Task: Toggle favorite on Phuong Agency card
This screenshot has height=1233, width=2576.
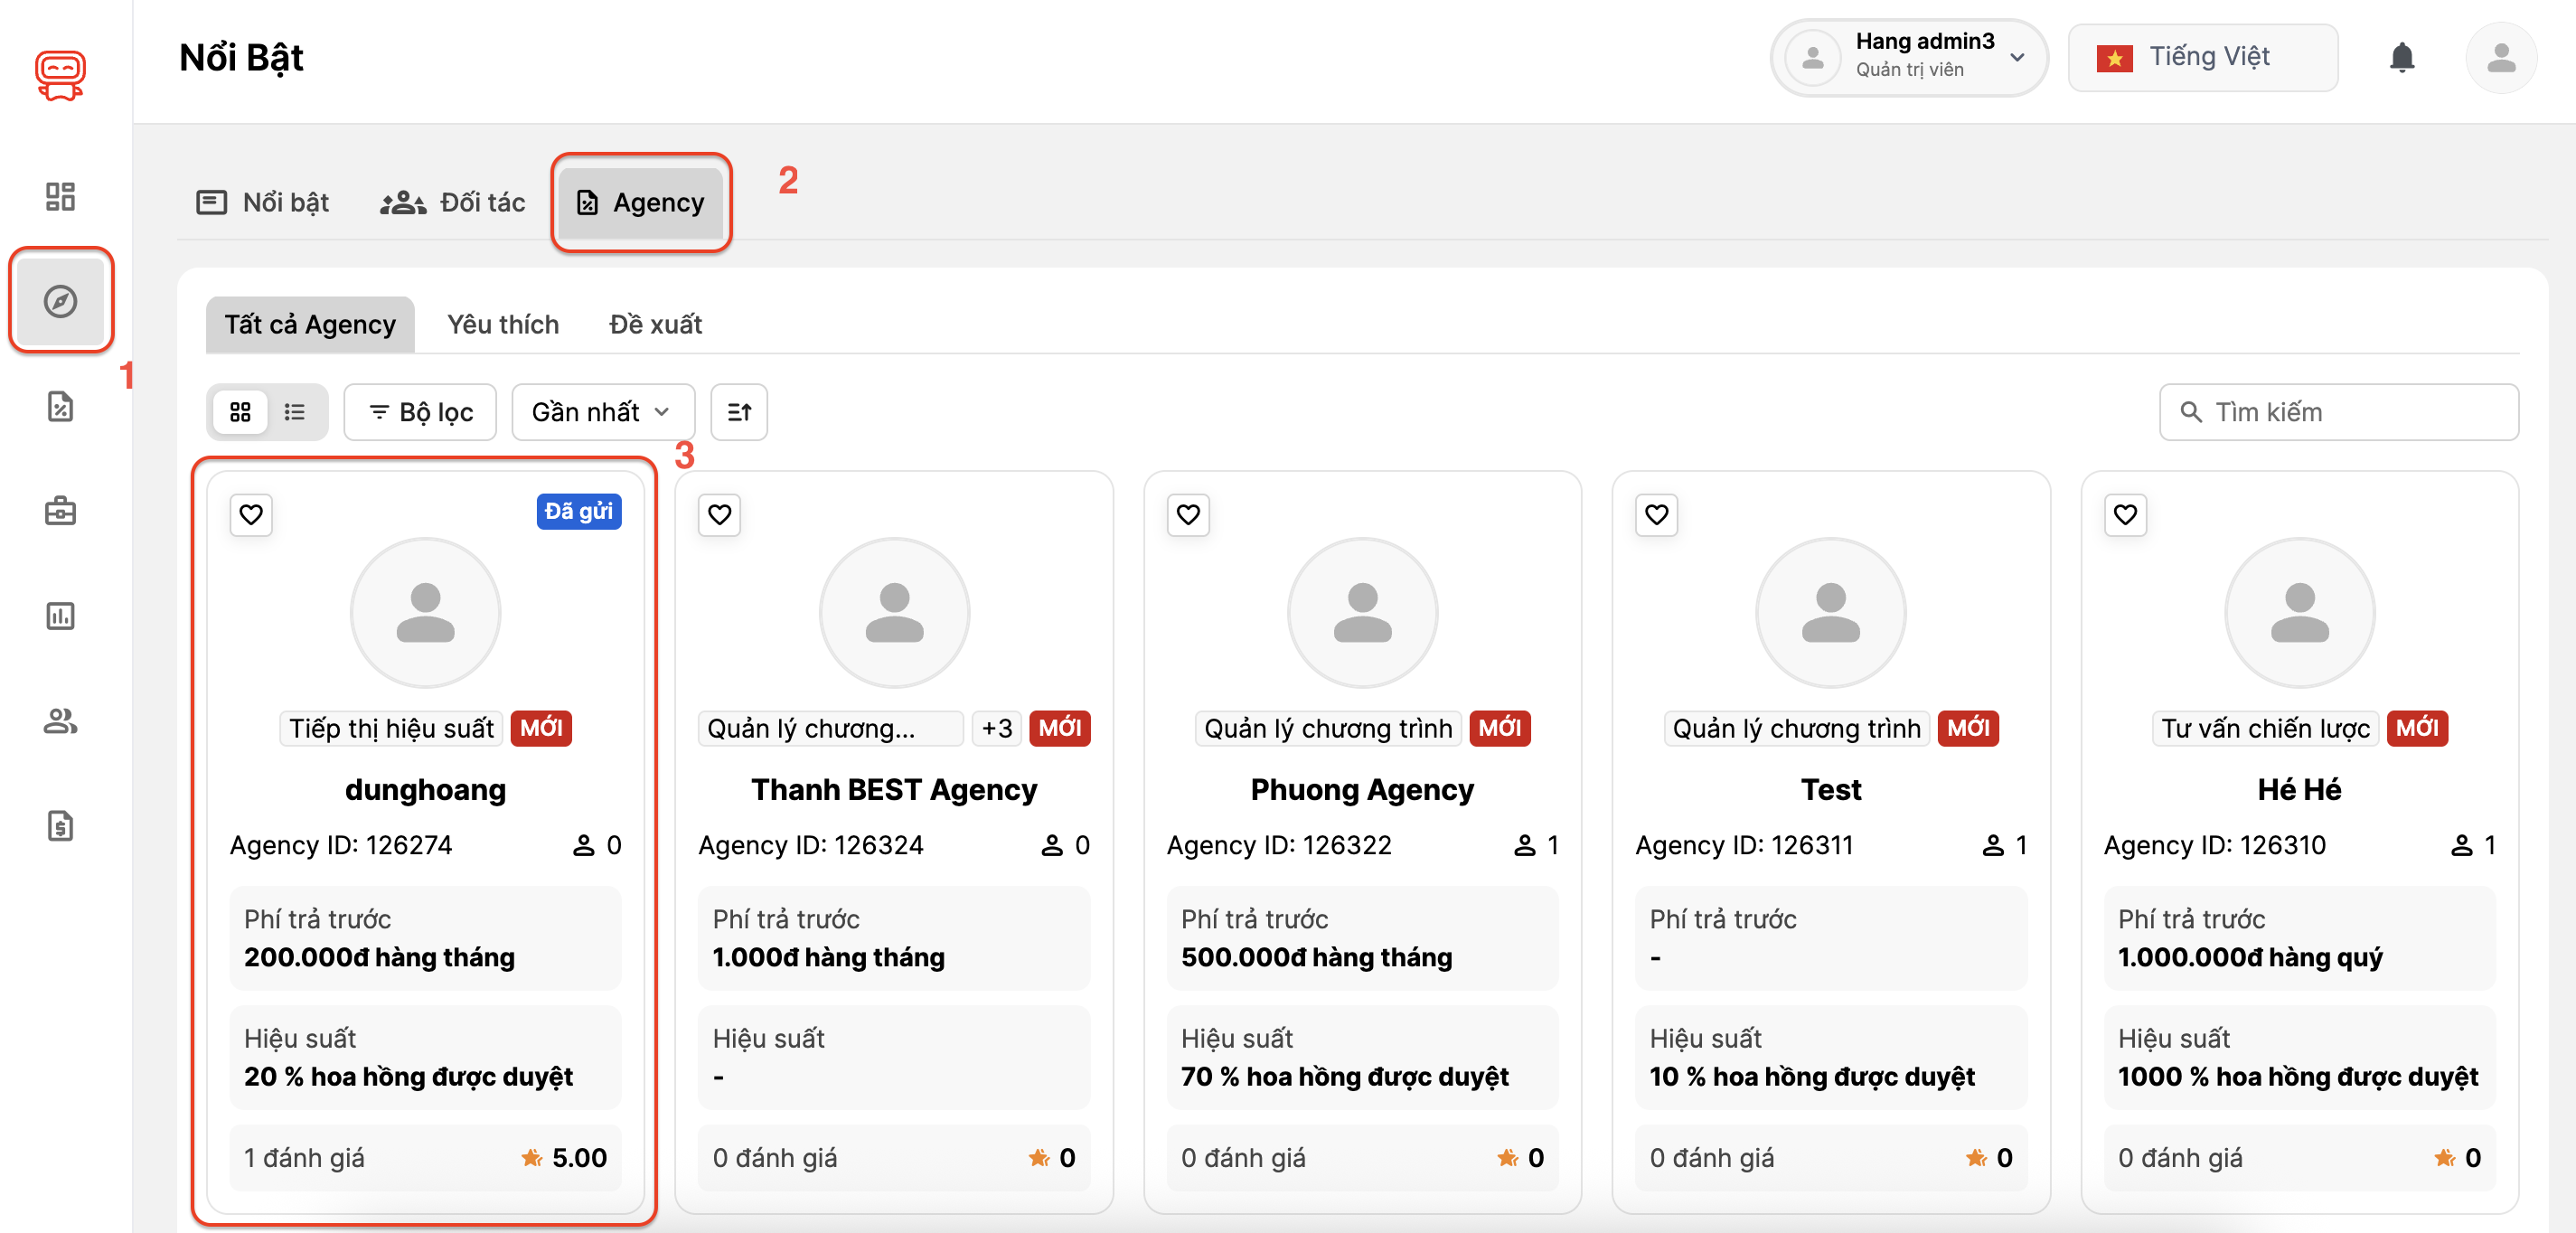Action: tap(1187, 515)
